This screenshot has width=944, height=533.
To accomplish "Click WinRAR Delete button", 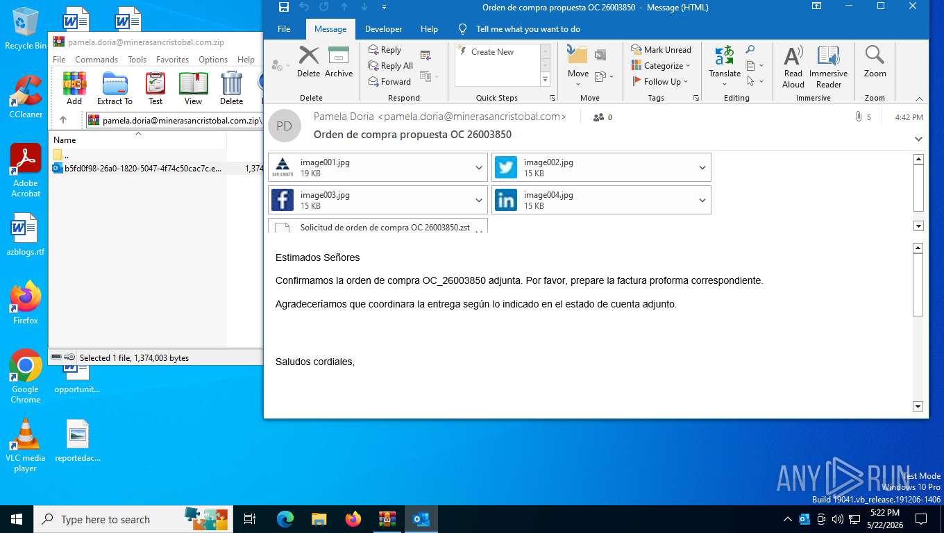I will point(231,88).
